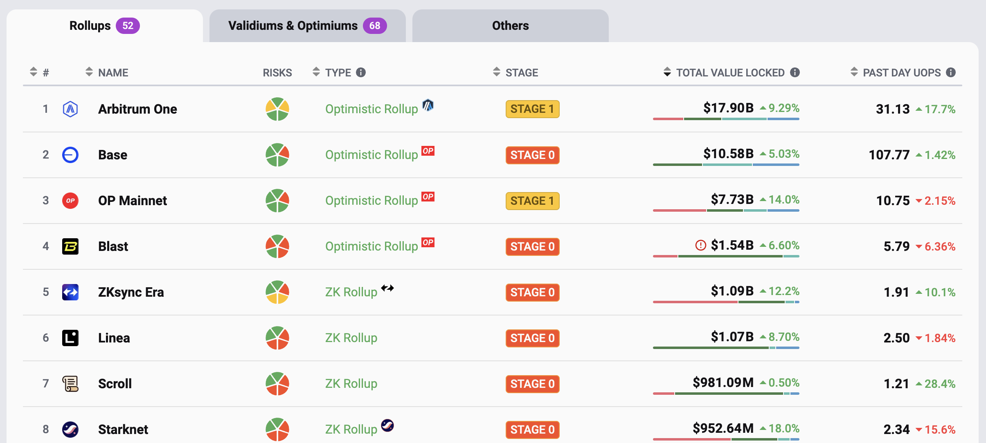The image size is (986, 443).
Task: Click the Scroll logo icon
Action: pyautogui.click(x=70, y=384)
